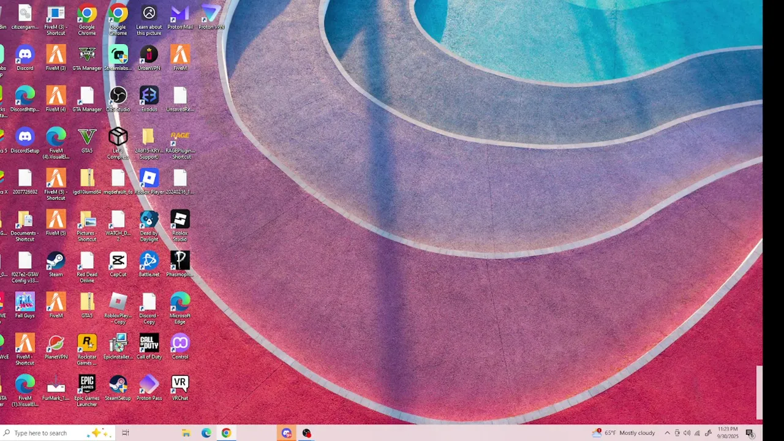Open the FiveM (4).VisualEl... Edge shortcut
784x441 pixels.
(56, 144)
